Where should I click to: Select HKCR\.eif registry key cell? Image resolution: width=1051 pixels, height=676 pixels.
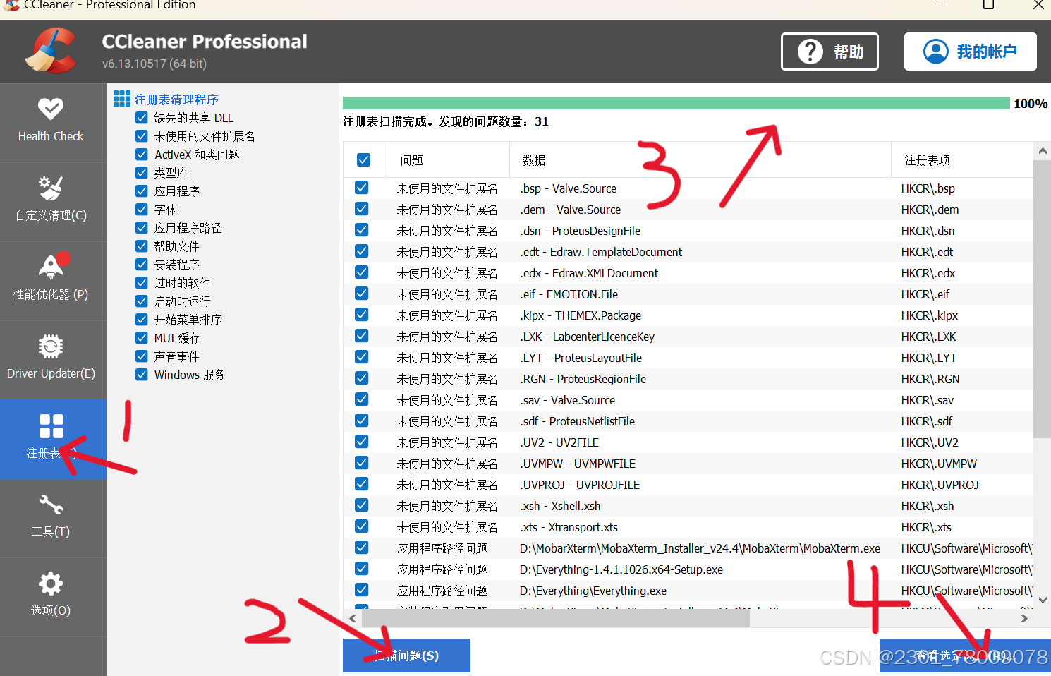(925, 294)
